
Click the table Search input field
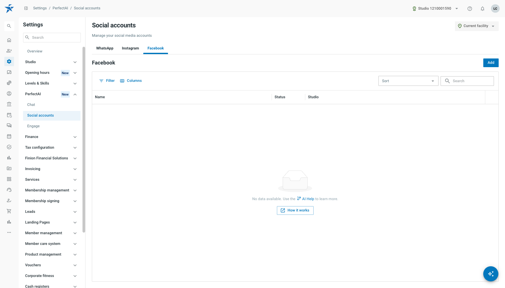coord(467,81)
